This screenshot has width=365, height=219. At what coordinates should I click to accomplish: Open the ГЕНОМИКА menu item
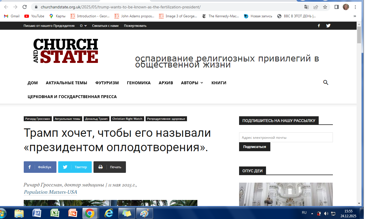coord(139,83)
